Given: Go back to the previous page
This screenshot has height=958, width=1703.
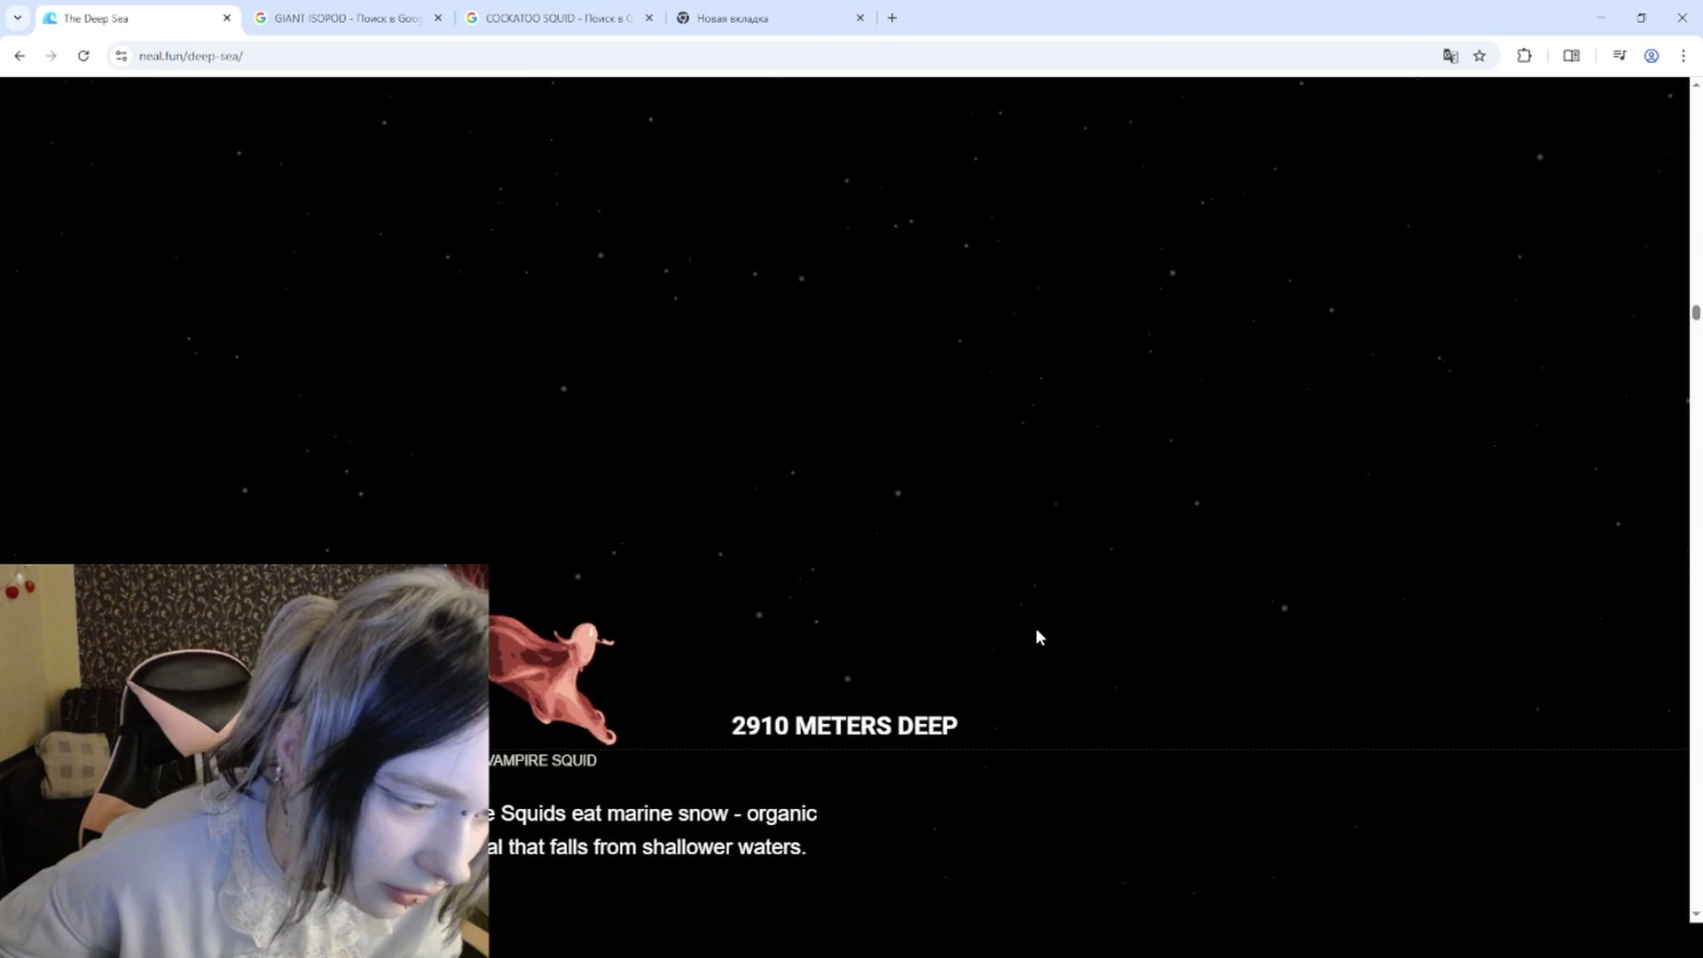Looking at the screenshot, I should (20, 56).
